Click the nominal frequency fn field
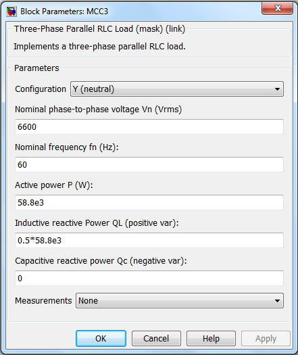This screenshot has width=298, height=355. pos(149,164)
